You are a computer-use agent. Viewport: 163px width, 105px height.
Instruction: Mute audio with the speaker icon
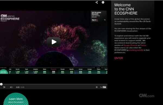coord(11,87)
